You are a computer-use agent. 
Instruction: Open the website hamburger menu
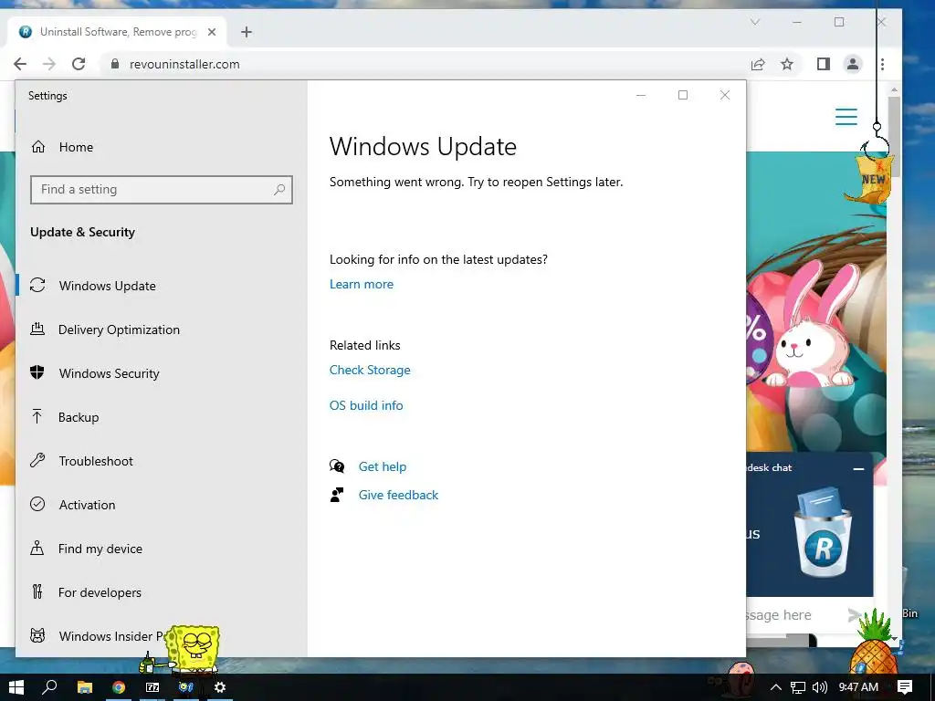846,117
